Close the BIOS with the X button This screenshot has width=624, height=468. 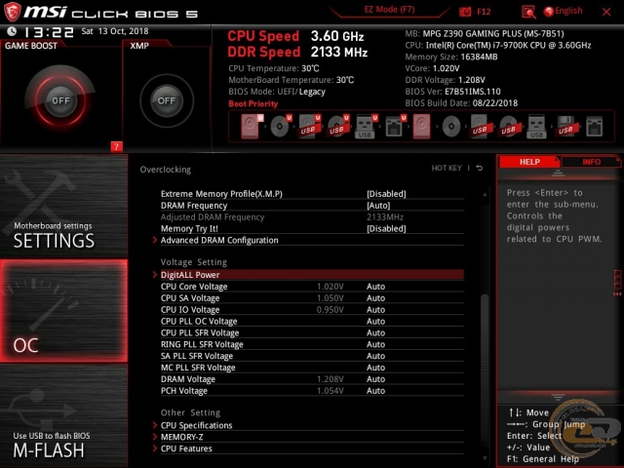tap(606, 12)
